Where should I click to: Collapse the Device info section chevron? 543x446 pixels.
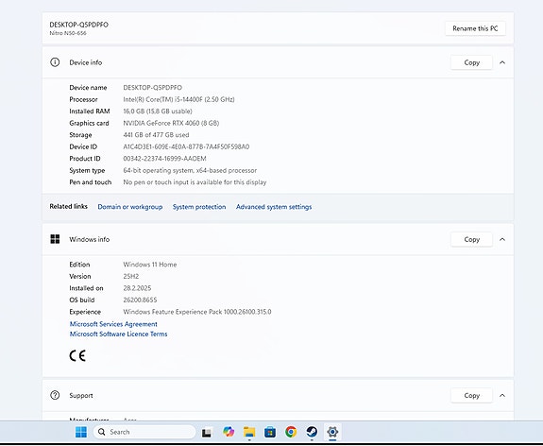coord(502,62)
